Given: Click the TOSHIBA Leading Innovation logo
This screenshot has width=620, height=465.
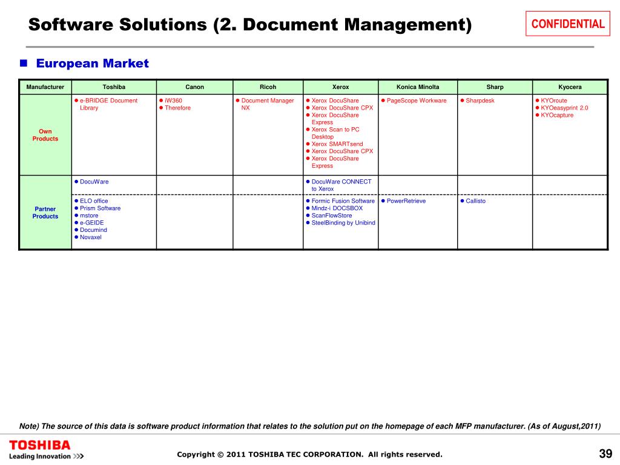Looking at the screenshot, I should click(x=46, y=450).
